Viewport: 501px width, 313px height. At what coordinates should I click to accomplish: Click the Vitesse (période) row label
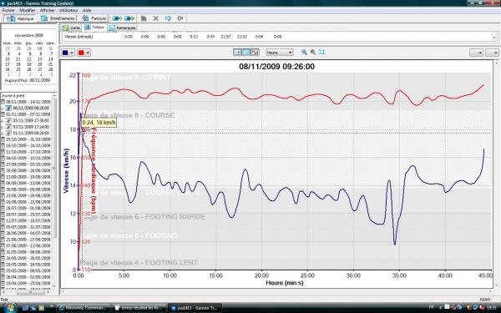tap(78, 37)
